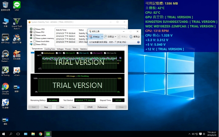Open Google Chrome from the desktop

click(5, 89)
